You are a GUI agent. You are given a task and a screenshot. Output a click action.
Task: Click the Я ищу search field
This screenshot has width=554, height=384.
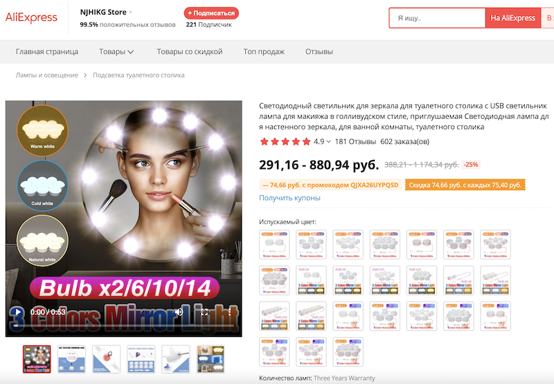[x=436, y=18]
